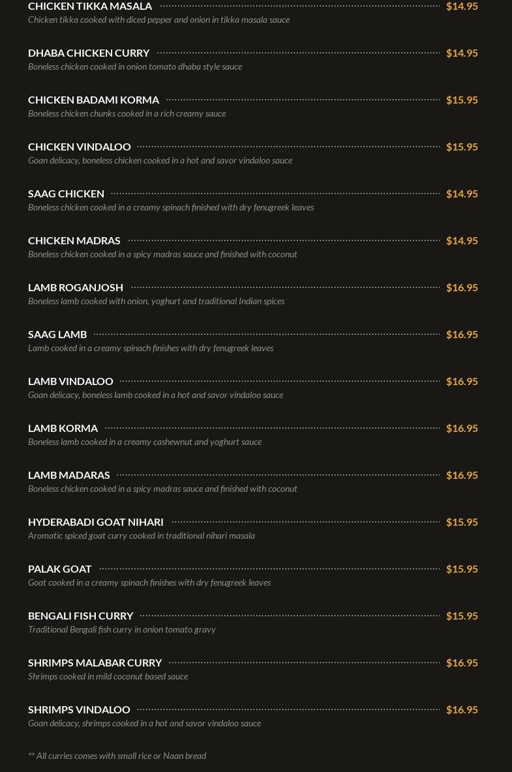Click the Lamb Korma cashewnut description
512x772 pixels.
pyautogui.click(x=145, y=442)
